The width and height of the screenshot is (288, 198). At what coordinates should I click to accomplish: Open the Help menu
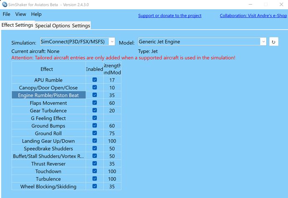point(36,14)
